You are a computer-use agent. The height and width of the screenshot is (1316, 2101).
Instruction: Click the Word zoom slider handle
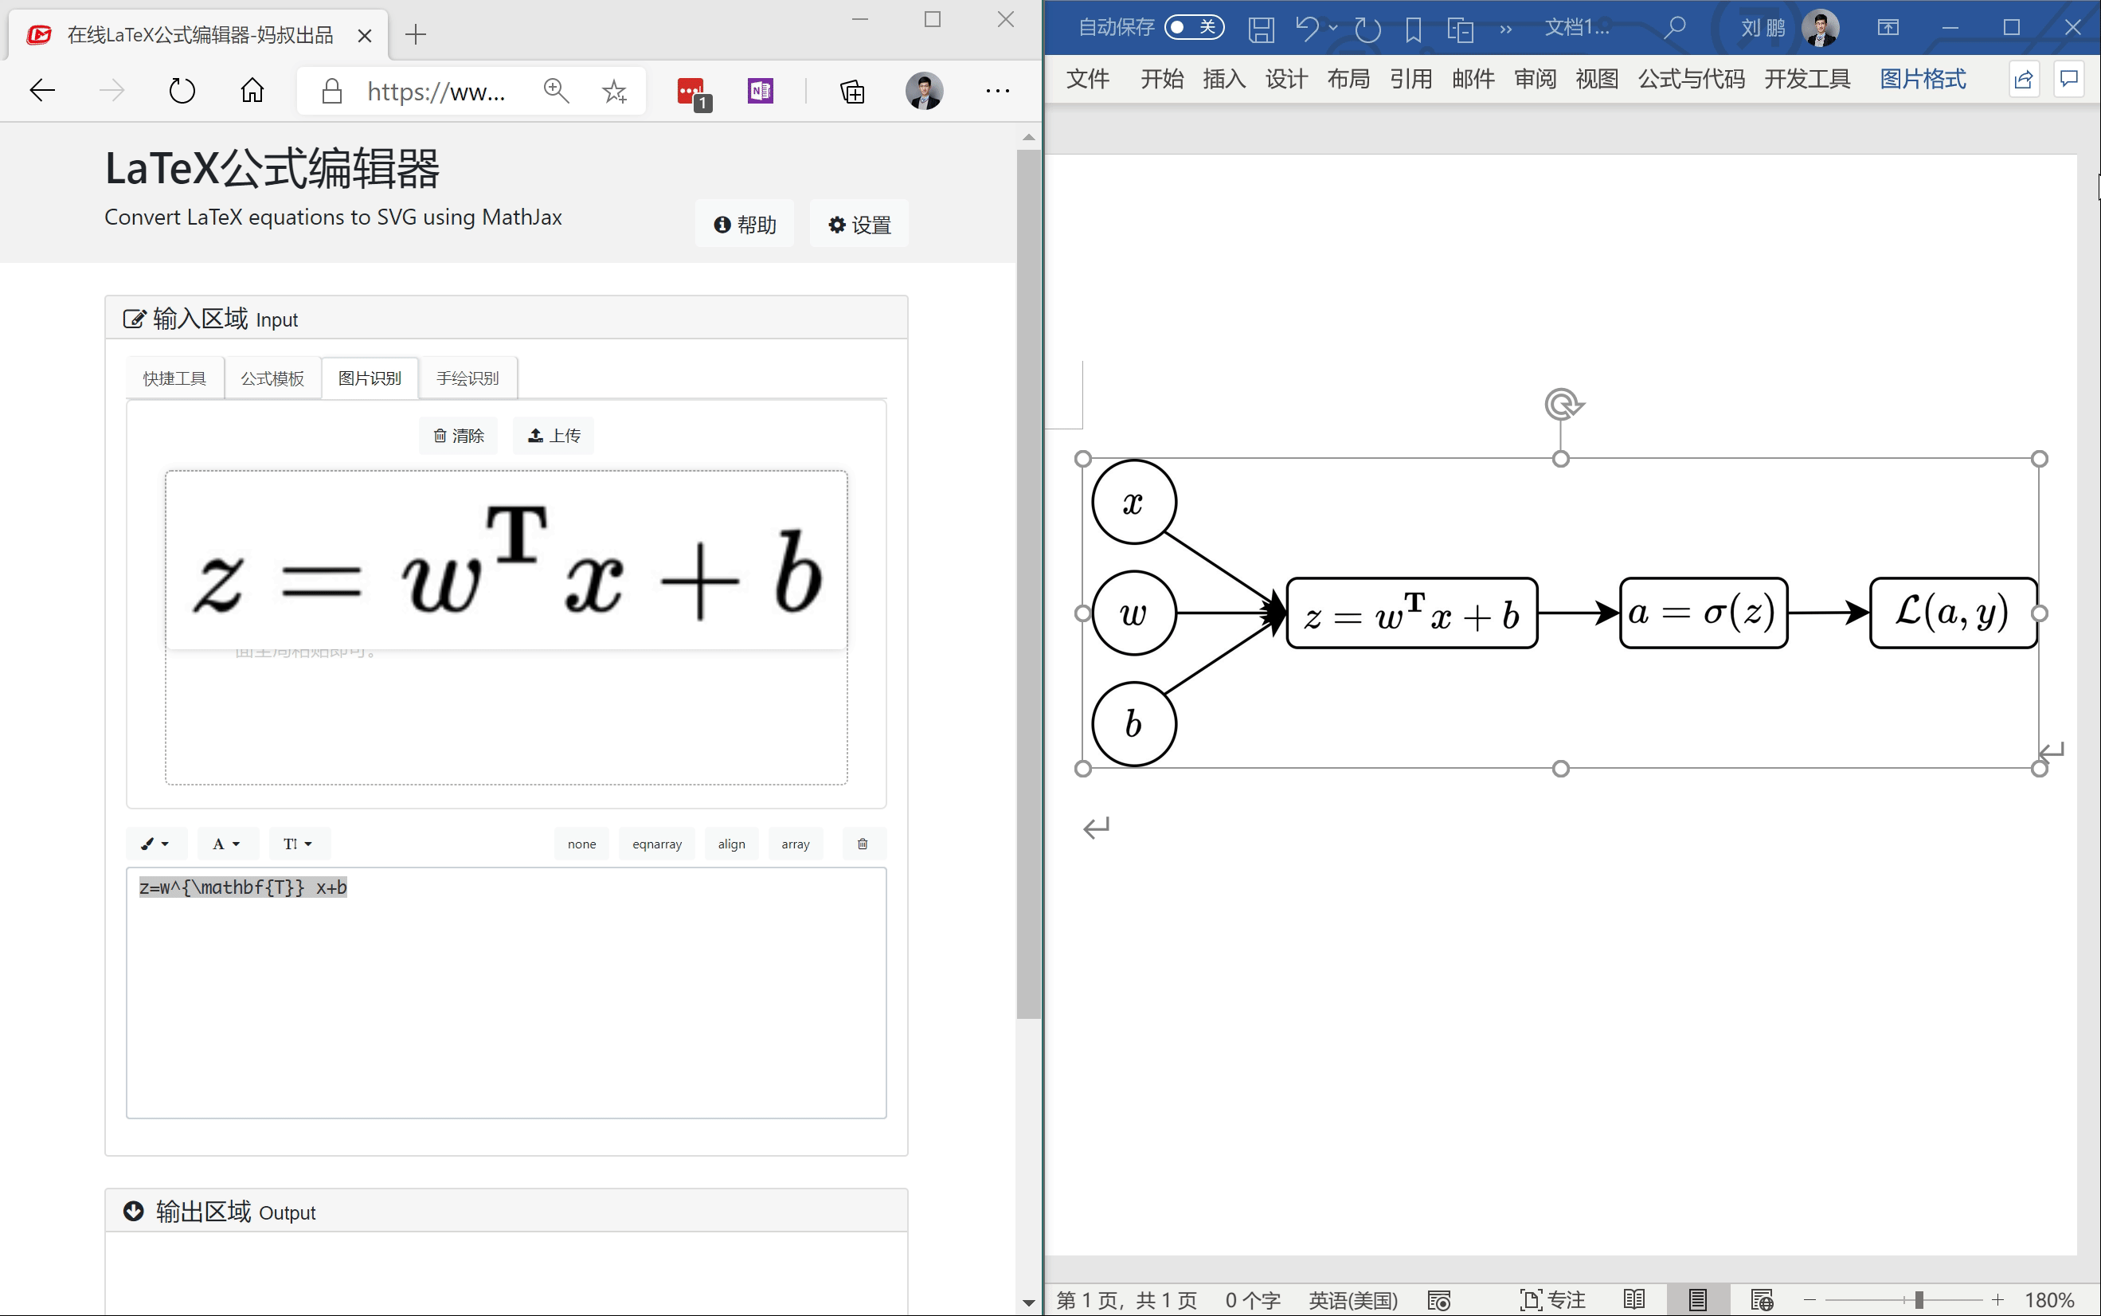(1919, 1299)
